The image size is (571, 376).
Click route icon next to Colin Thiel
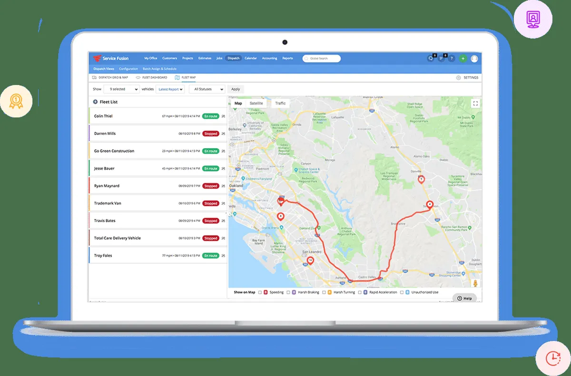pos(223,116)
